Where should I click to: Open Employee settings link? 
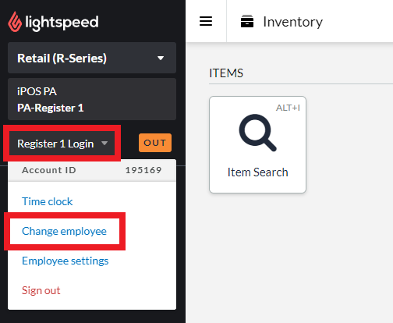(x=65, y=261)
